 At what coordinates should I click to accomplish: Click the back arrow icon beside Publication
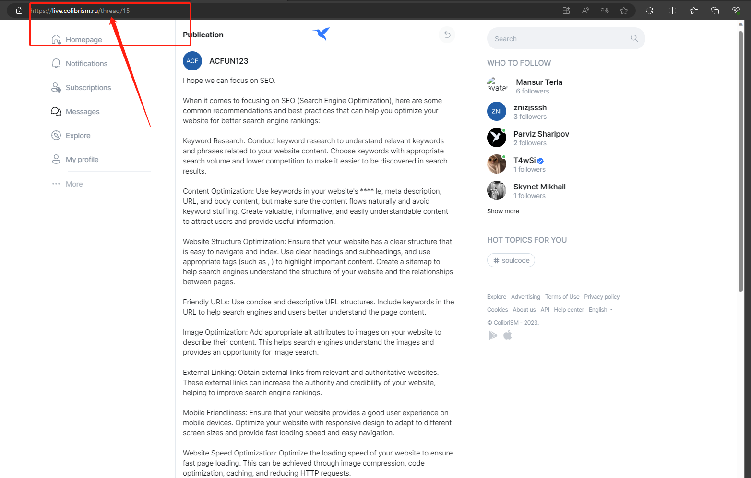(x=447, y=35)
